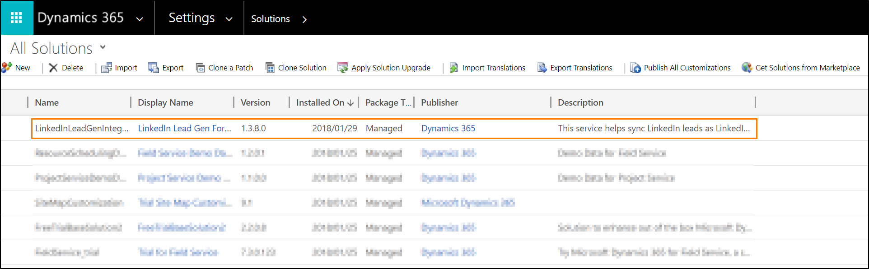Click the Import button label
The height and width of the screenshot is (269, 869).
126,68
